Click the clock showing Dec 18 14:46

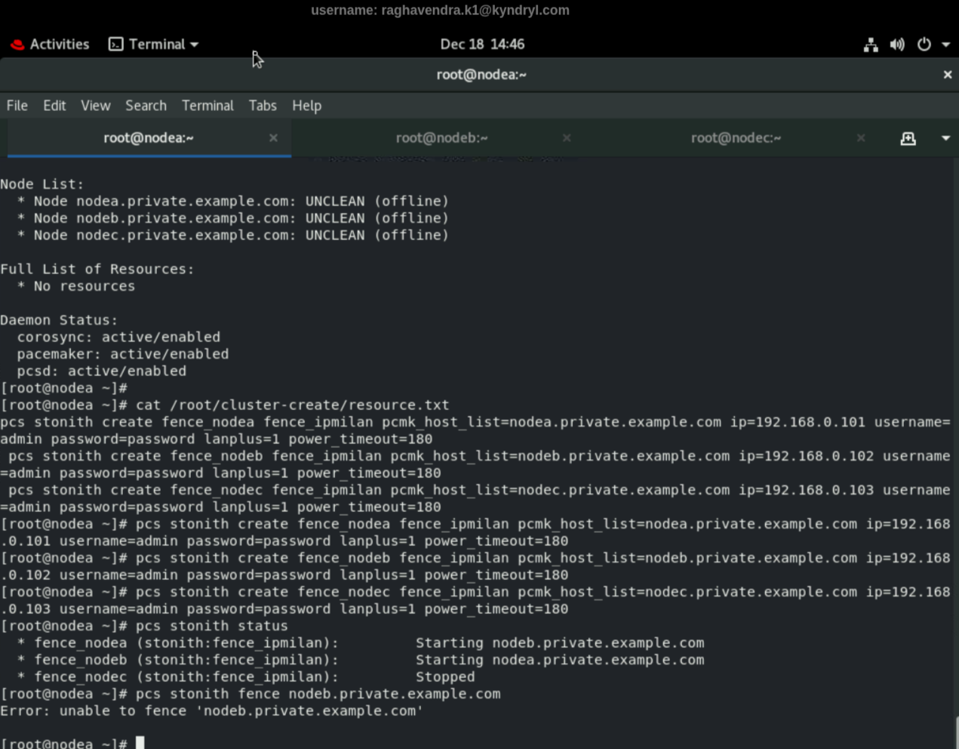coord(482,44)
